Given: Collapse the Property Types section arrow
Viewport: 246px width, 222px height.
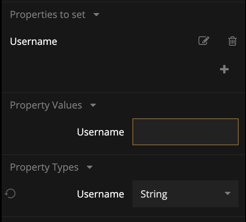Looking at the screenshot, I should (x=89, y=167).
